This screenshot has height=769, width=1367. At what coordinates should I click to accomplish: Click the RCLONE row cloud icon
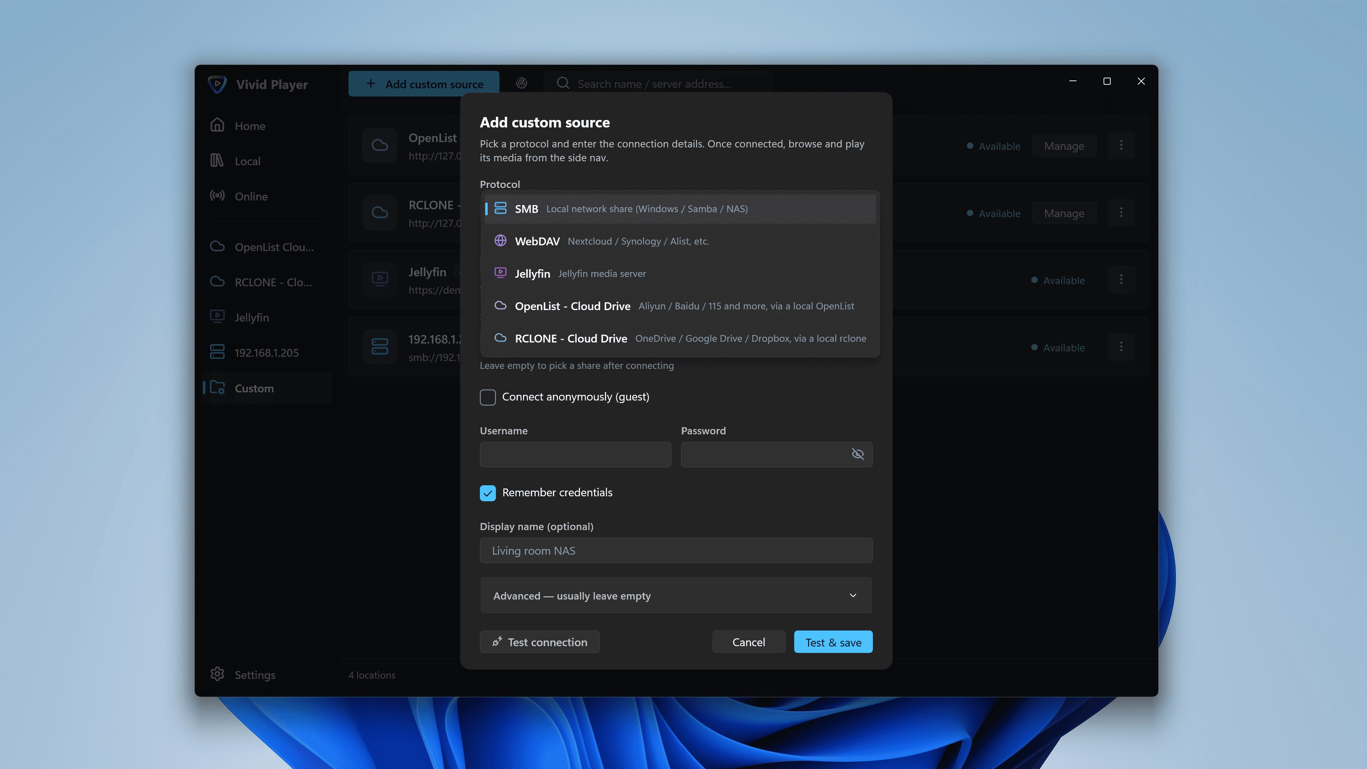pyautogui.click(x=379, y=213)
